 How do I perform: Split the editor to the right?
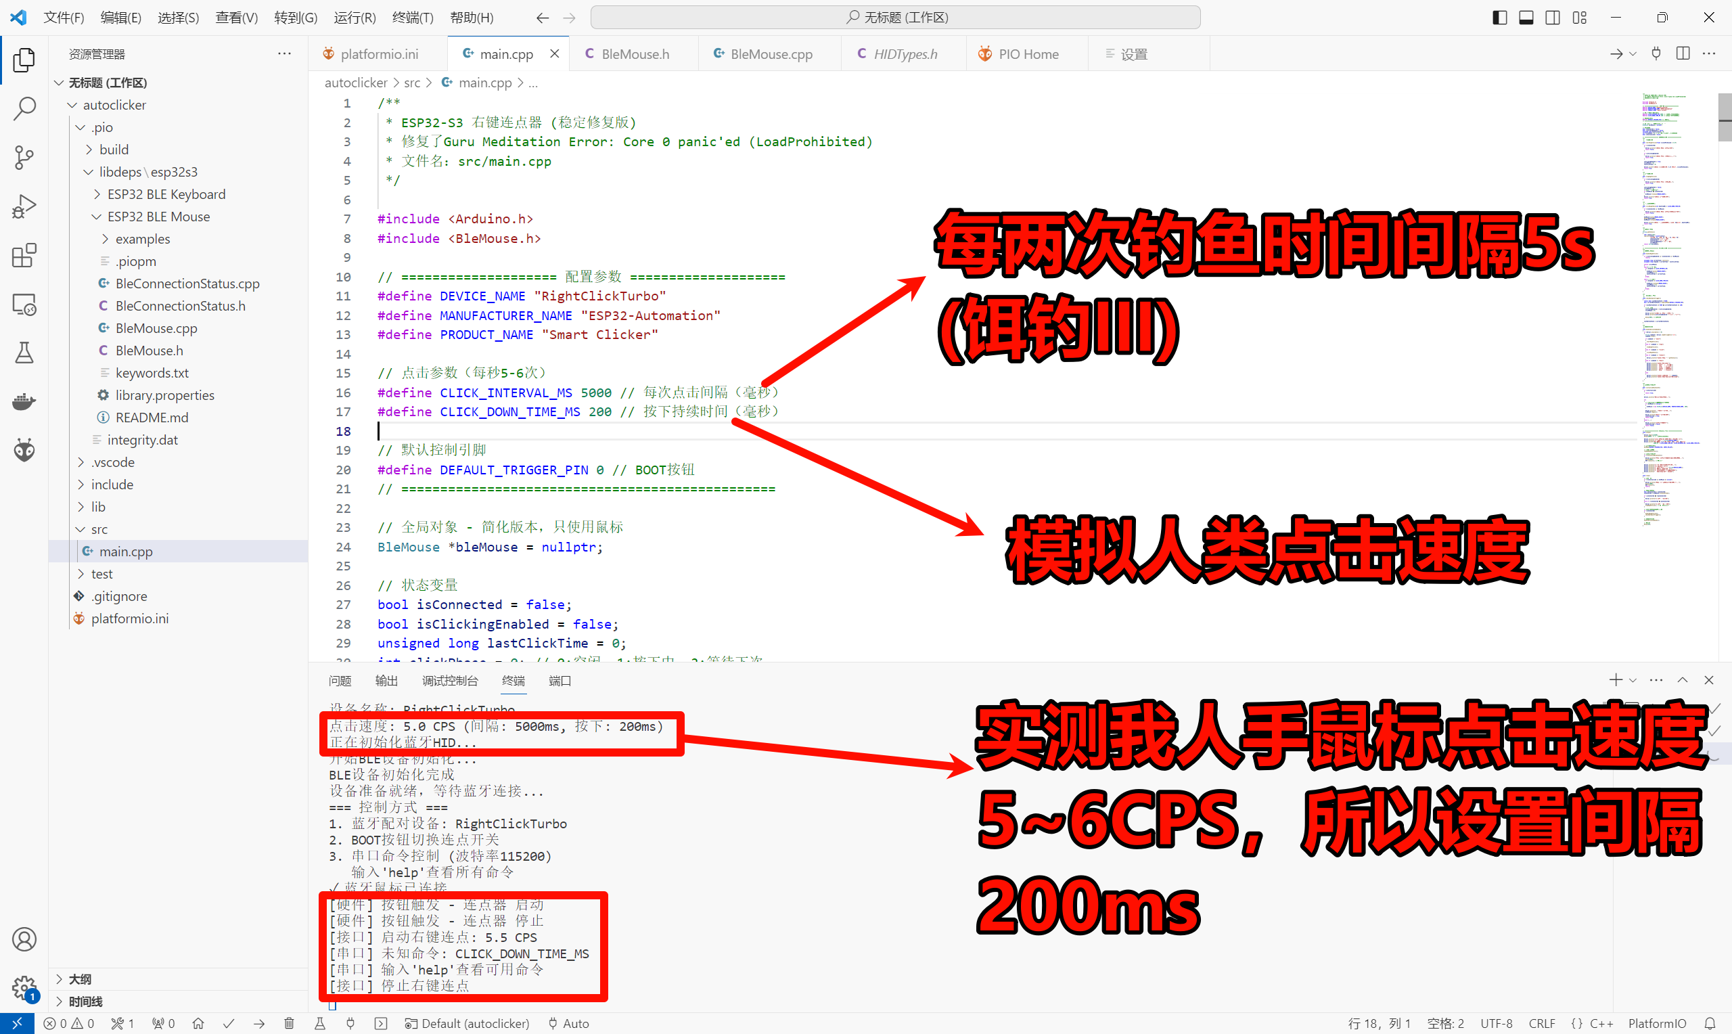[1683, 53]
